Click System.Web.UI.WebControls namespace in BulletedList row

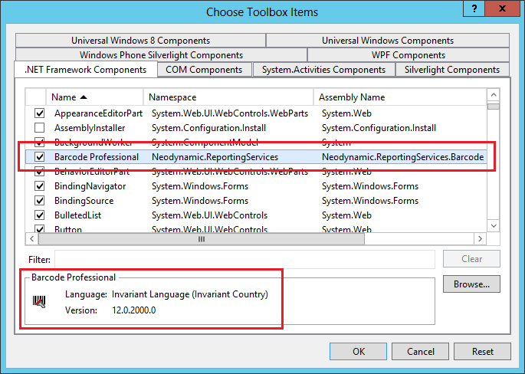[209, 215]
